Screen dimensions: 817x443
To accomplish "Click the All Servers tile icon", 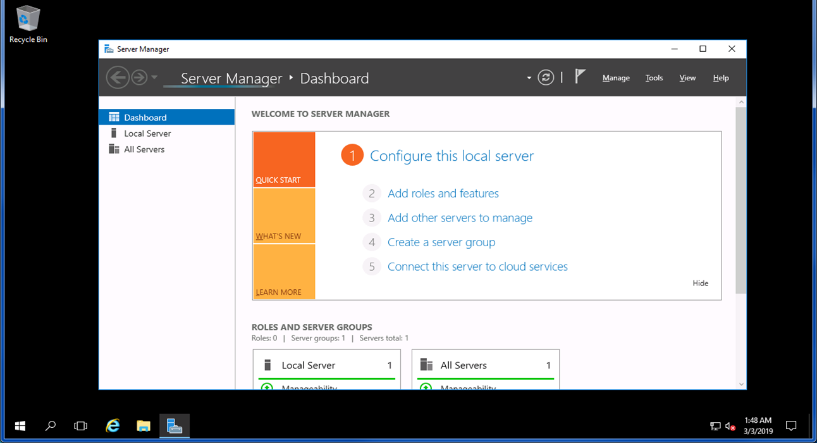I will pos(429,365).
